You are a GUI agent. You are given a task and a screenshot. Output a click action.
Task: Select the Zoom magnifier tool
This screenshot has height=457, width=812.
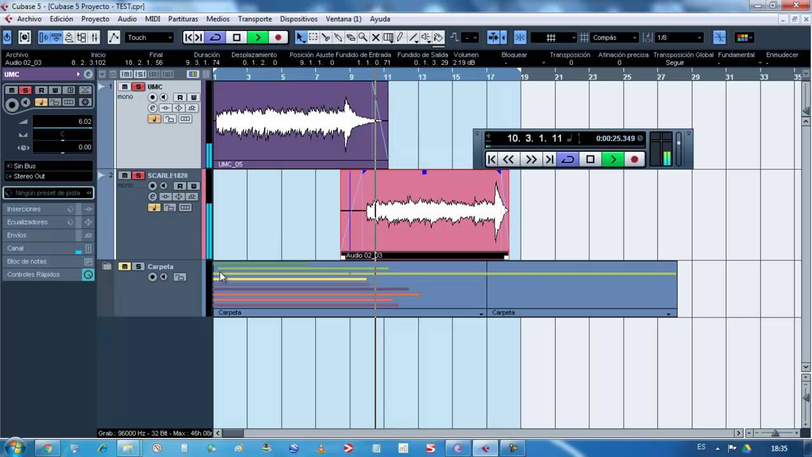[x=363, y=37]
